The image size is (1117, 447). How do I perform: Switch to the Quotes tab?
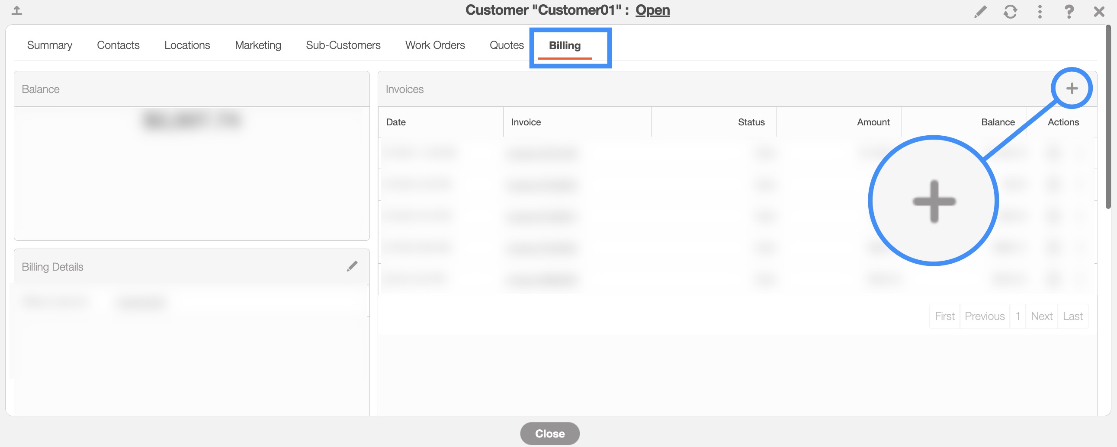click(506, 45)
